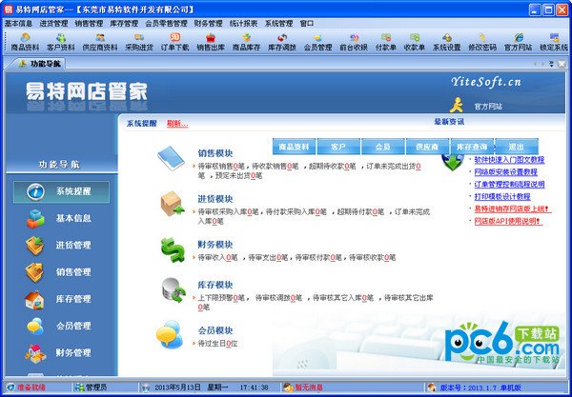Open 软件快速入门图文教程 link
Screen dimensions: 572x397
click(509, 160)
